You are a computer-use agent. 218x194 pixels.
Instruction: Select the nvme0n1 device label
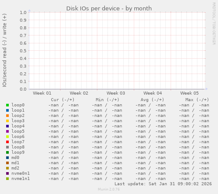[x=21, y=173]
